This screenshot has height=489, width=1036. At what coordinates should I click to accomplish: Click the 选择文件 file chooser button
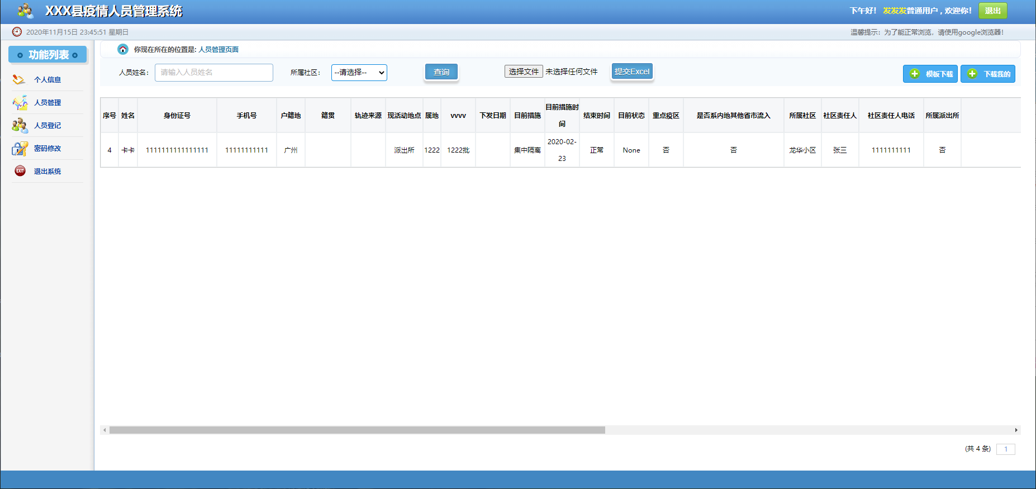click(x=524, y=72)
